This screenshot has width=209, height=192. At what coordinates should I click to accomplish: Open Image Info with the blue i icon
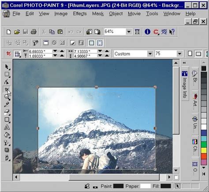pyautogui.click(x=147, y=32)
